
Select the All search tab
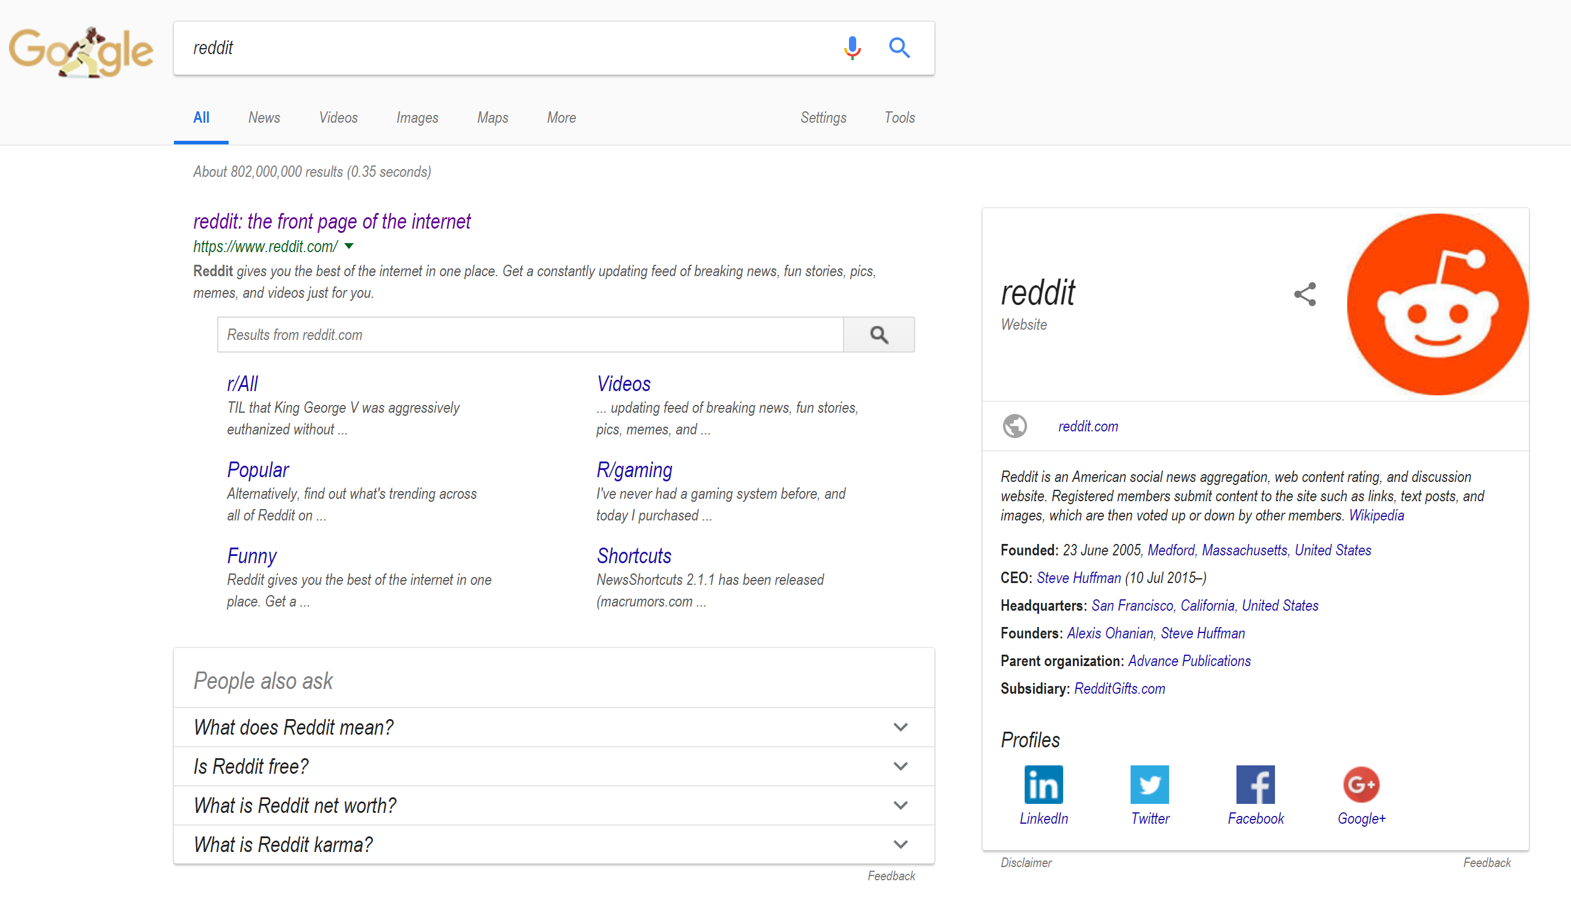click(x=201, y=118)
